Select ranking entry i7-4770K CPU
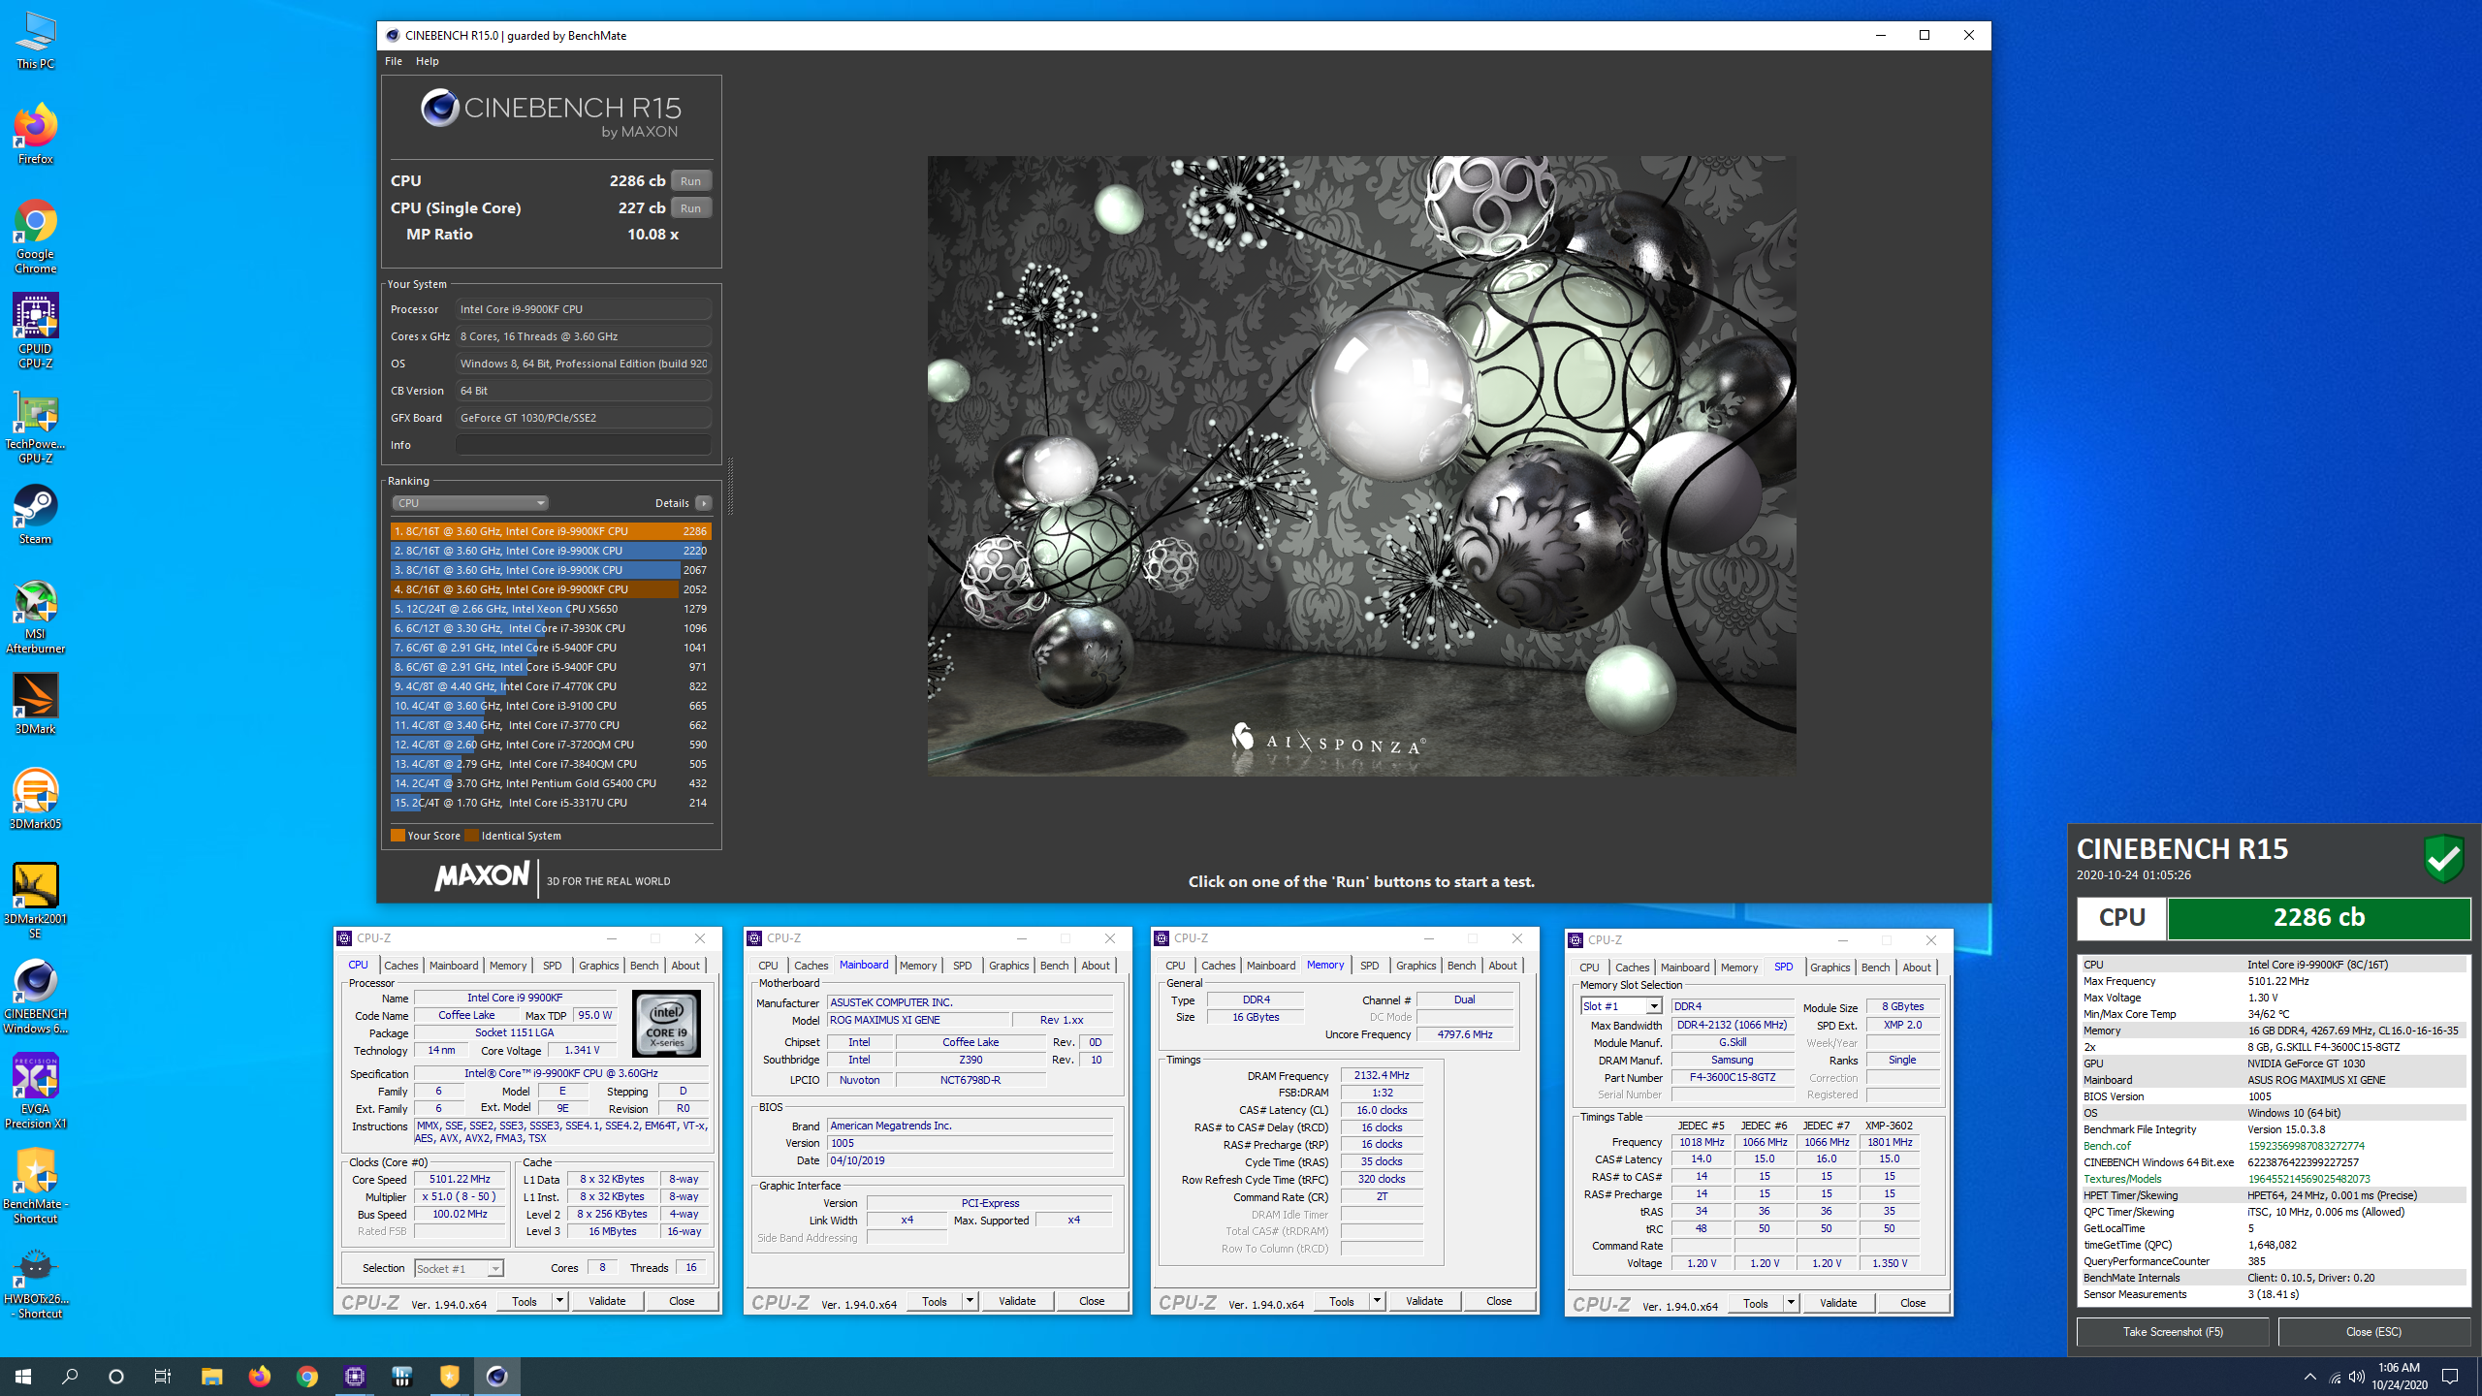 [x=551, y=686]
